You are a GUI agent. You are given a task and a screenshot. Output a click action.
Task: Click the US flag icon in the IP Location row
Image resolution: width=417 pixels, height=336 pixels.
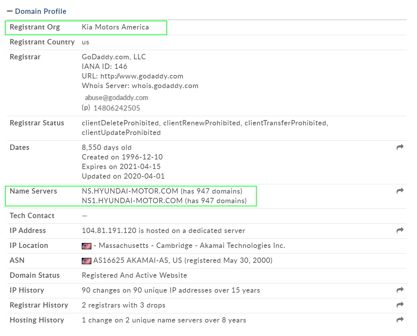click(86, 246)
